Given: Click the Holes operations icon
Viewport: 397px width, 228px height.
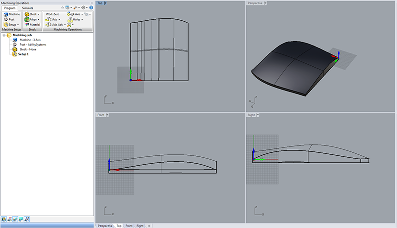Looking at the screenshot, I should [70, 20].
